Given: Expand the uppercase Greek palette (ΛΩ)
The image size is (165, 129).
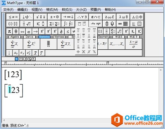Looking at the screenshot, I should [137, 17].
